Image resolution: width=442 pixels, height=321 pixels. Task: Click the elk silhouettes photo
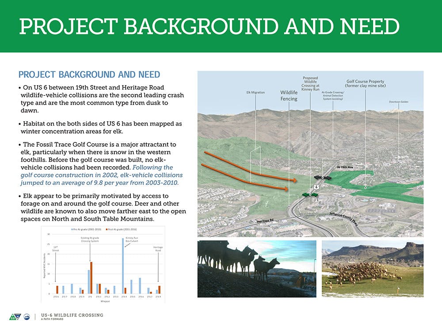[x=257, y=269]
